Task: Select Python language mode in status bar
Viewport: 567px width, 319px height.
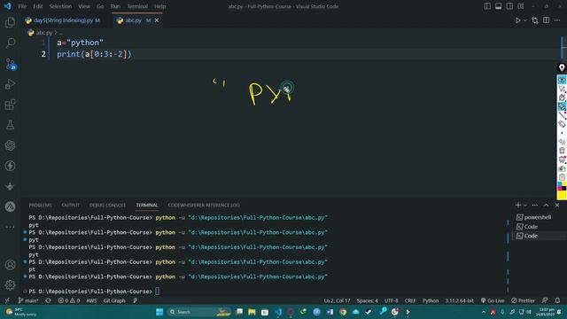Action: coord(431,300)
